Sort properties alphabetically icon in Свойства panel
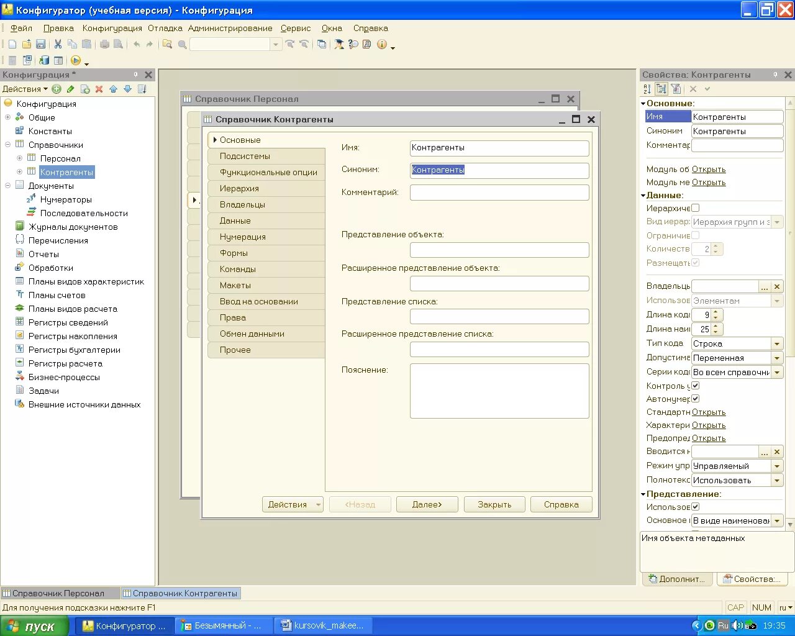 click(x=647, y=89)
